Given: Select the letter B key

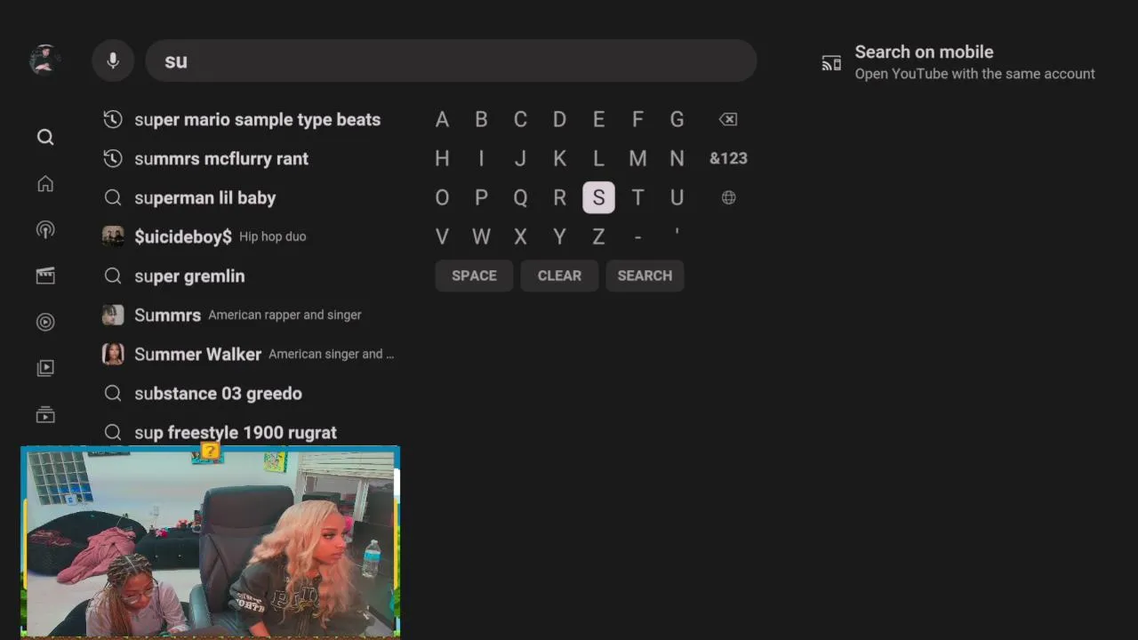Looking at the screenshot, I should 481,119.
